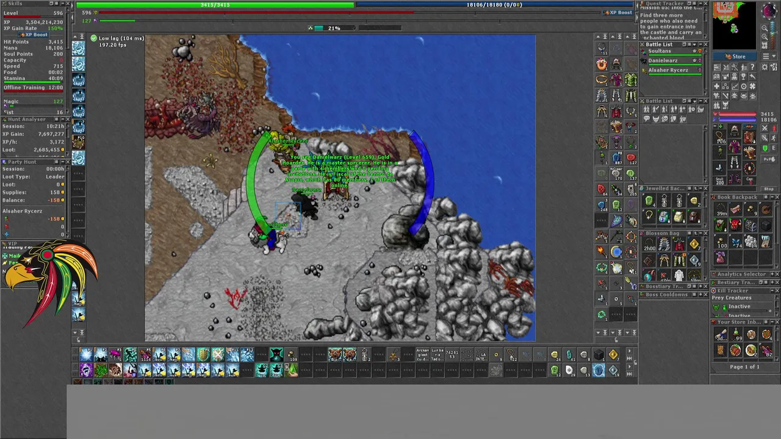Viewport: 781px width, 439px height.
Task: Select the red demon helmet in Book Backpack
Action: (735, 225)
